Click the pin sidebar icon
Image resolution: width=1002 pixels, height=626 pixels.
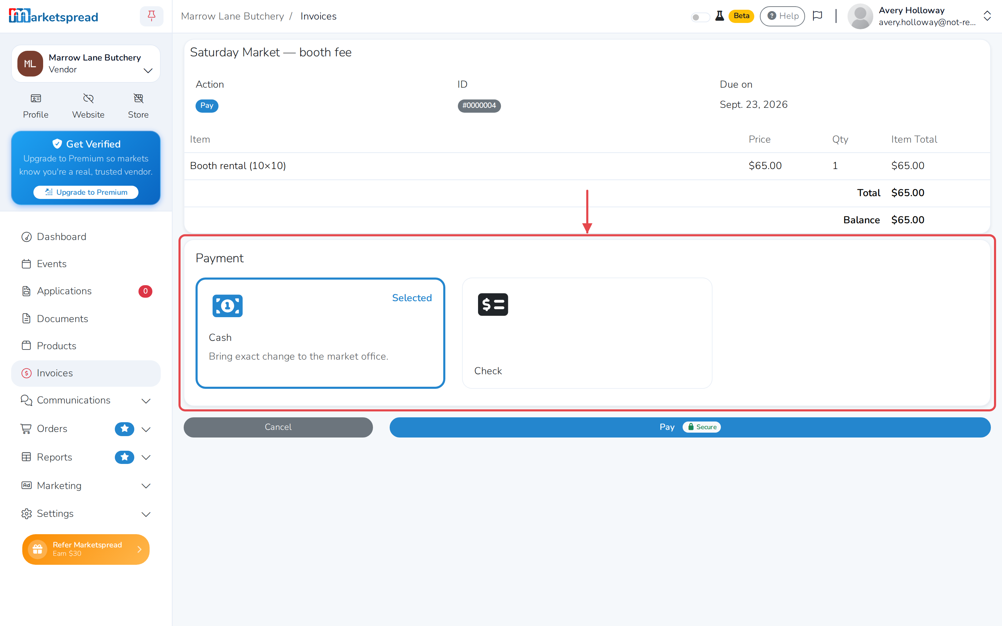pos(152,16)
